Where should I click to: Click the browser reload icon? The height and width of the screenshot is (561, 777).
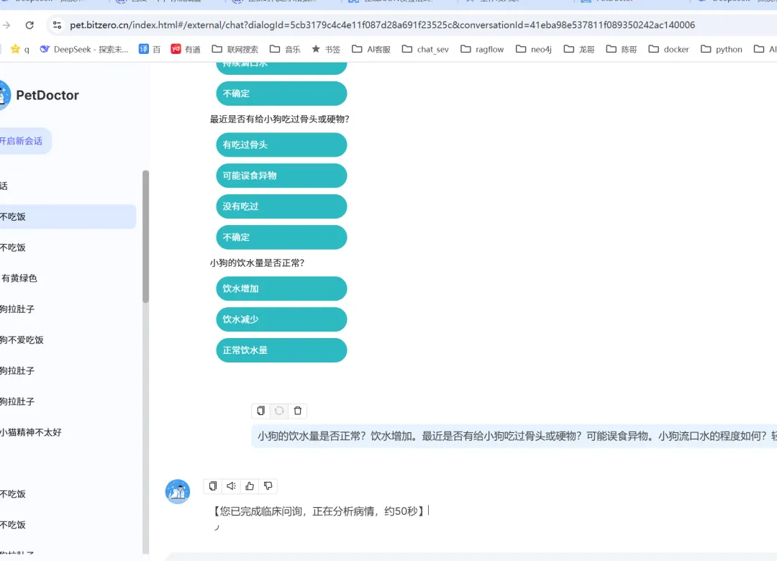[x=29, y=24]
